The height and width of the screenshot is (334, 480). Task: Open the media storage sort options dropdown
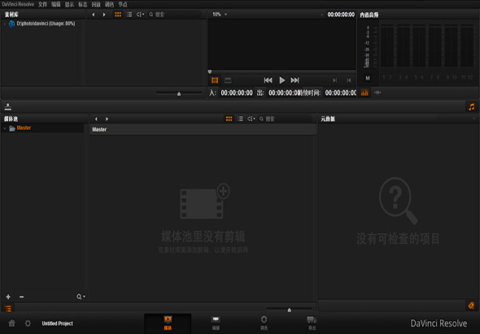click(140, 15)
